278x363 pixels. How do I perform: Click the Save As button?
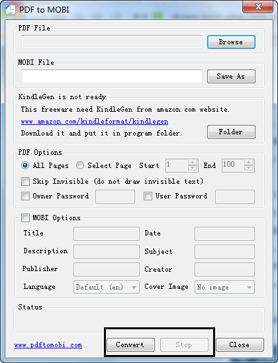coord(231,76)
